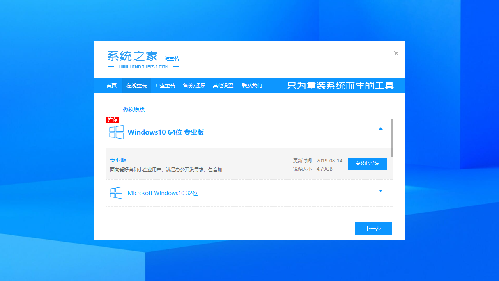The width and height of the screenshot is (499, 281).
Task: Open the U盘重装 section
Action: (x=165, y=85)
